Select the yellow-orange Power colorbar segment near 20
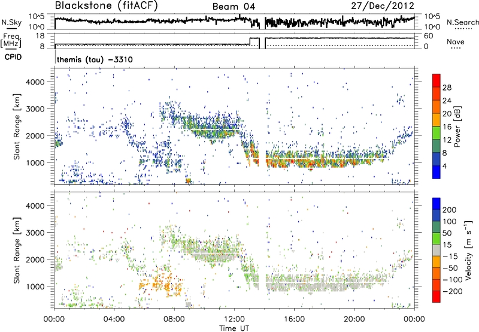The image size is (479, 332). pyautogui.click(x=436, y=119)
